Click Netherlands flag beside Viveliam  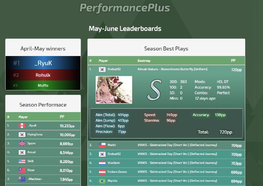[x=102, y=163]
